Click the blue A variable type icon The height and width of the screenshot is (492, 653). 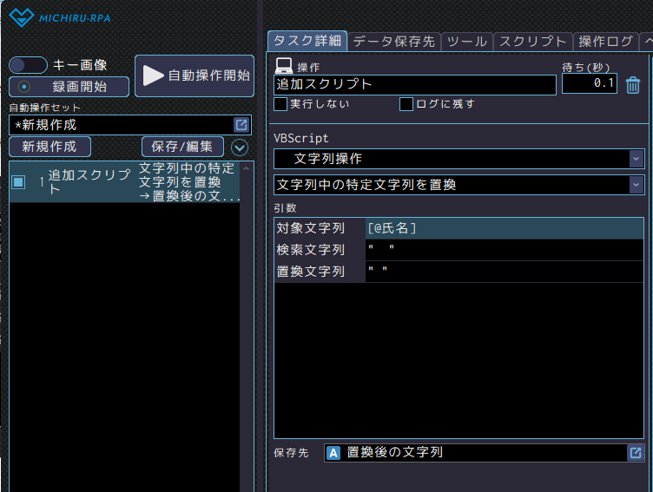(333, 452)
